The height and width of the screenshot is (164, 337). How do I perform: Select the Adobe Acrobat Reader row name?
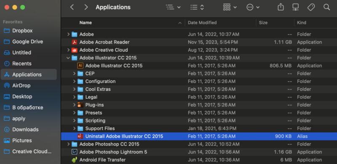point(104,42)
